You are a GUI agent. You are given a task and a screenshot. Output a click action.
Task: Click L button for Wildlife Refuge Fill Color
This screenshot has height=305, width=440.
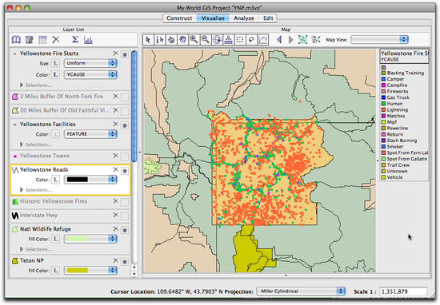pyautogui.click(x=55, y=239)
